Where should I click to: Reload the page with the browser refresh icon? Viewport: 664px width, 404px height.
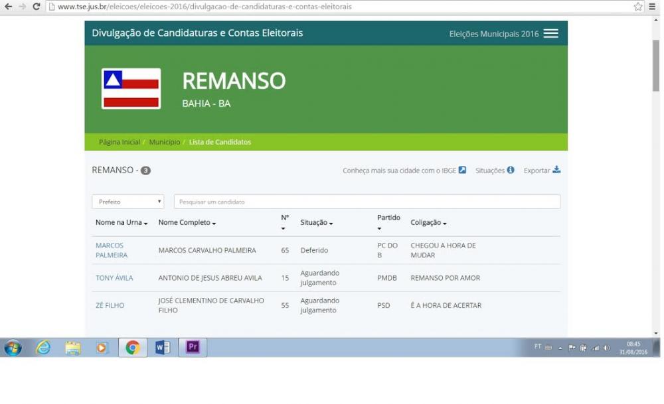pos(37,7)
